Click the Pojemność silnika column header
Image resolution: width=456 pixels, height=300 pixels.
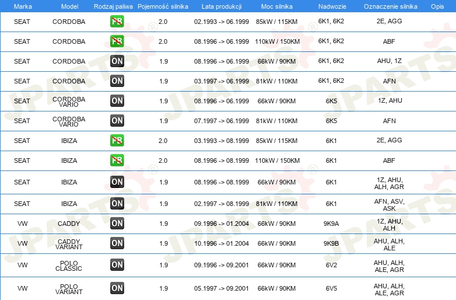coord(163,6)
